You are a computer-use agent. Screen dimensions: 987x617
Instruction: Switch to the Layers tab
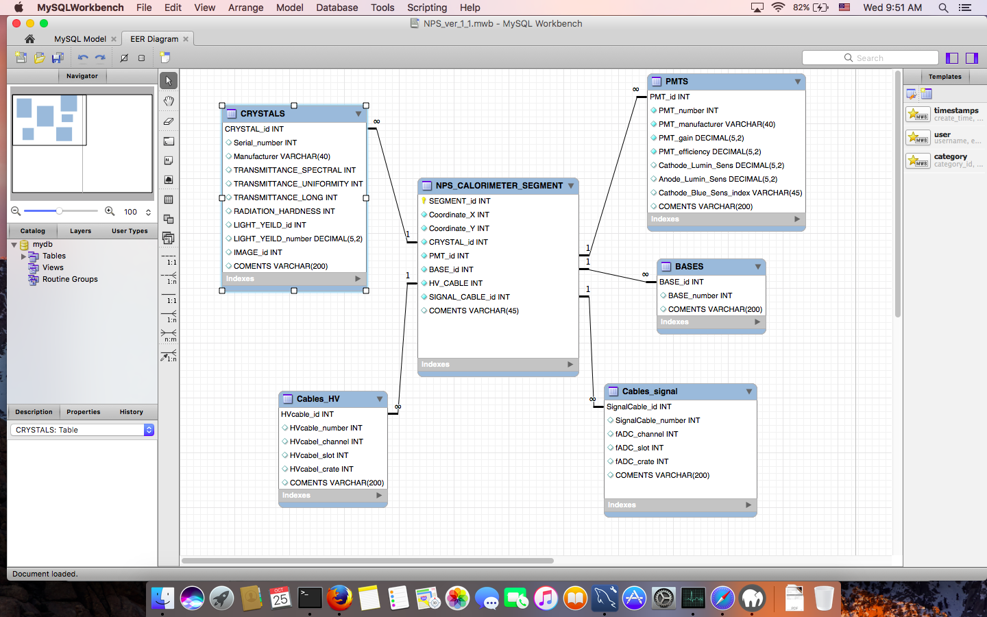coord(80,231)
